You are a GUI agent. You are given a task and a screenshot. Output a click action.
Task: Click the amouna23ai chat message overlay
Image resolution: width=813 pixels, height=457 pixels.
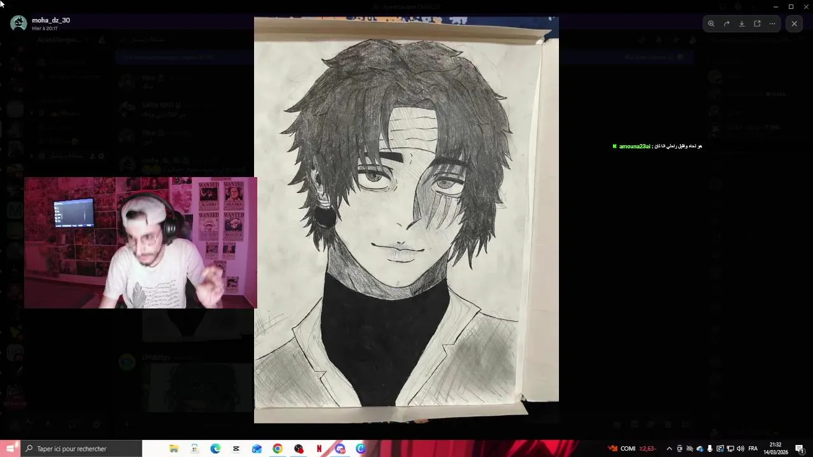click(657, 146)
